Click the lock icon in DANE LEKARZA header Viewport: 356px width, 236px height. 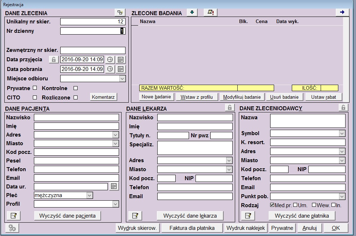coord(229,107)
